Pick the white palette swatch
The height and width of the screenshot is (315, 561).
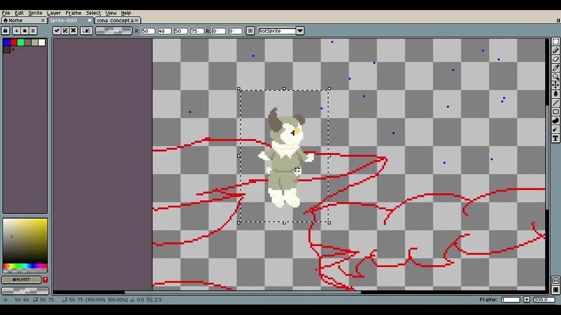click(42, 42)
